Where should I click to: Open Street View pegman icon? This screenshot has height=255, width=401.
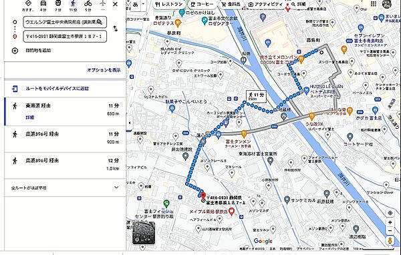[390, 241]
